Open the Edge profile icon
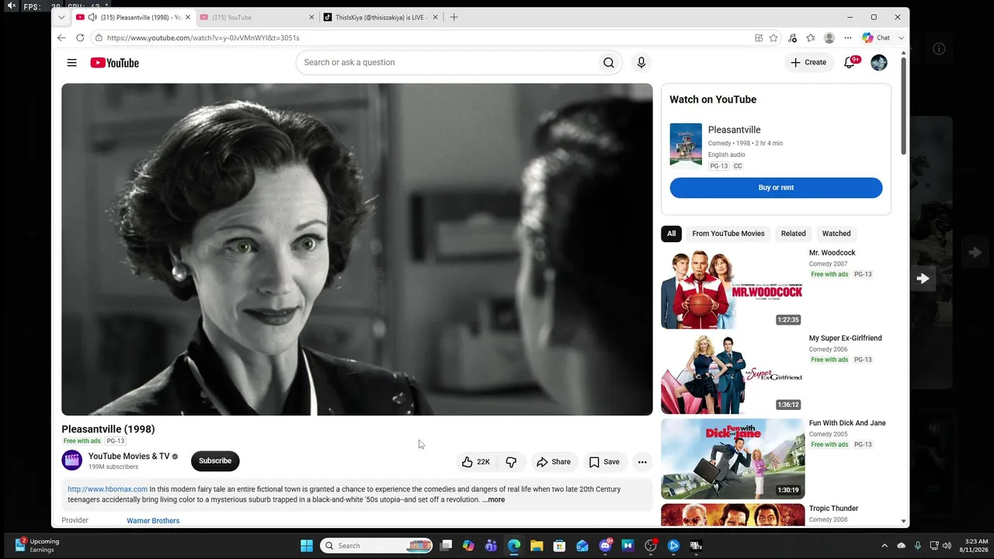Viewport: 994px width, 559px height. click(829, 37)
